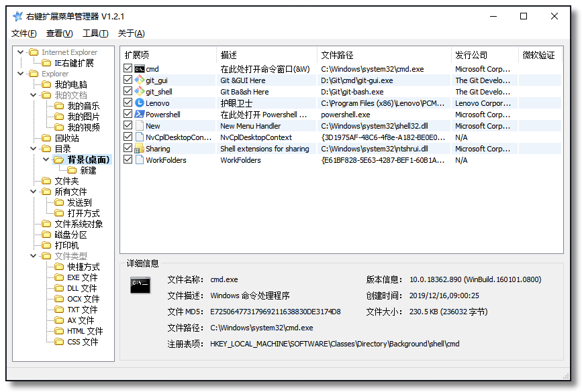582x392 pixels.
Task: Click the git_shell row icon
Action: click(x=140, y=92)
